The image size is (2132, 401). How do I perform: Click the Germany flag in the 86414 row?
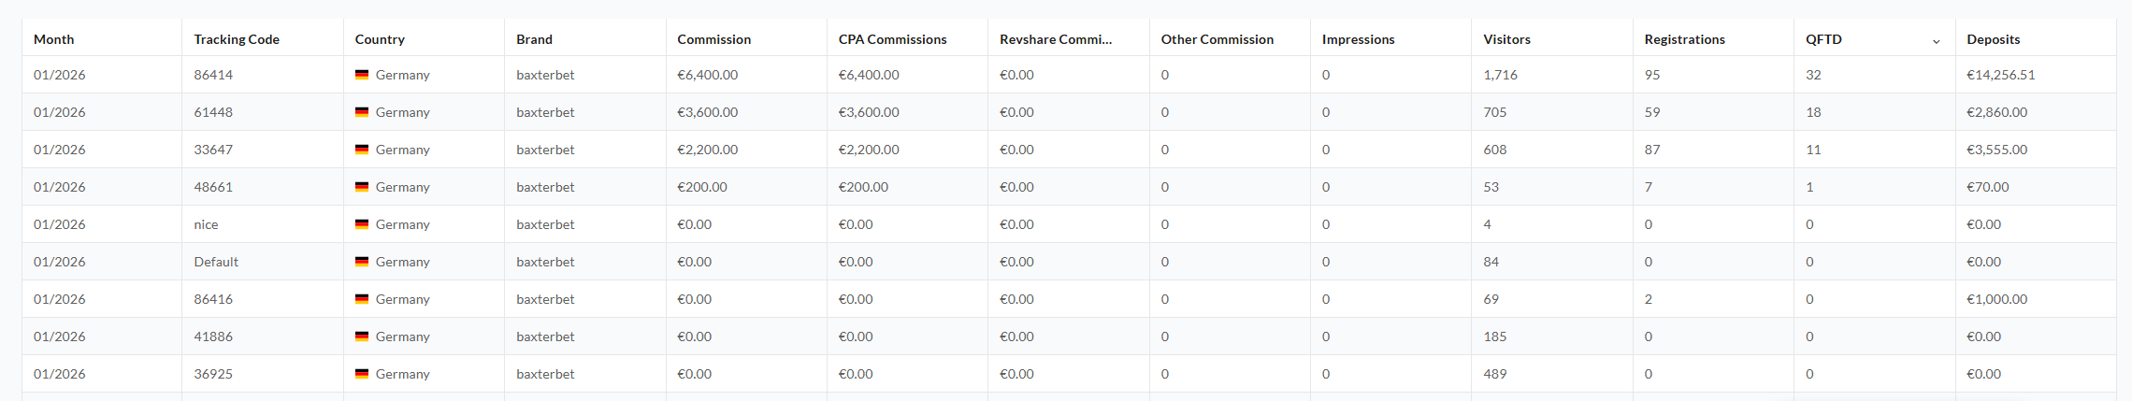pyautogui.click(x=362, y=75)
